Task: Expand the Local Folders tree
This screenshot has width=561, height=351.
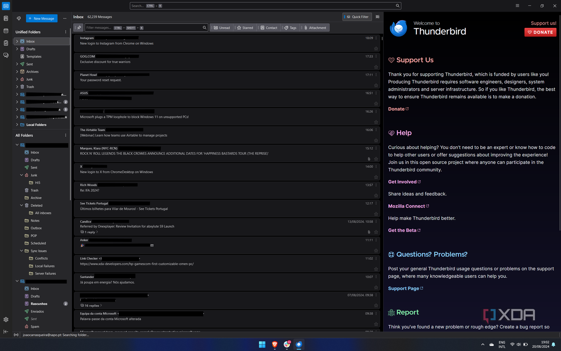Action: (x=17, y=124)
